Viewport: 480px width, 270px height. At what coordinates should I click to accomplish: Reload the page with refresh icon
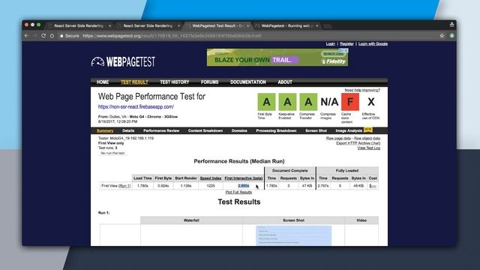43,36
